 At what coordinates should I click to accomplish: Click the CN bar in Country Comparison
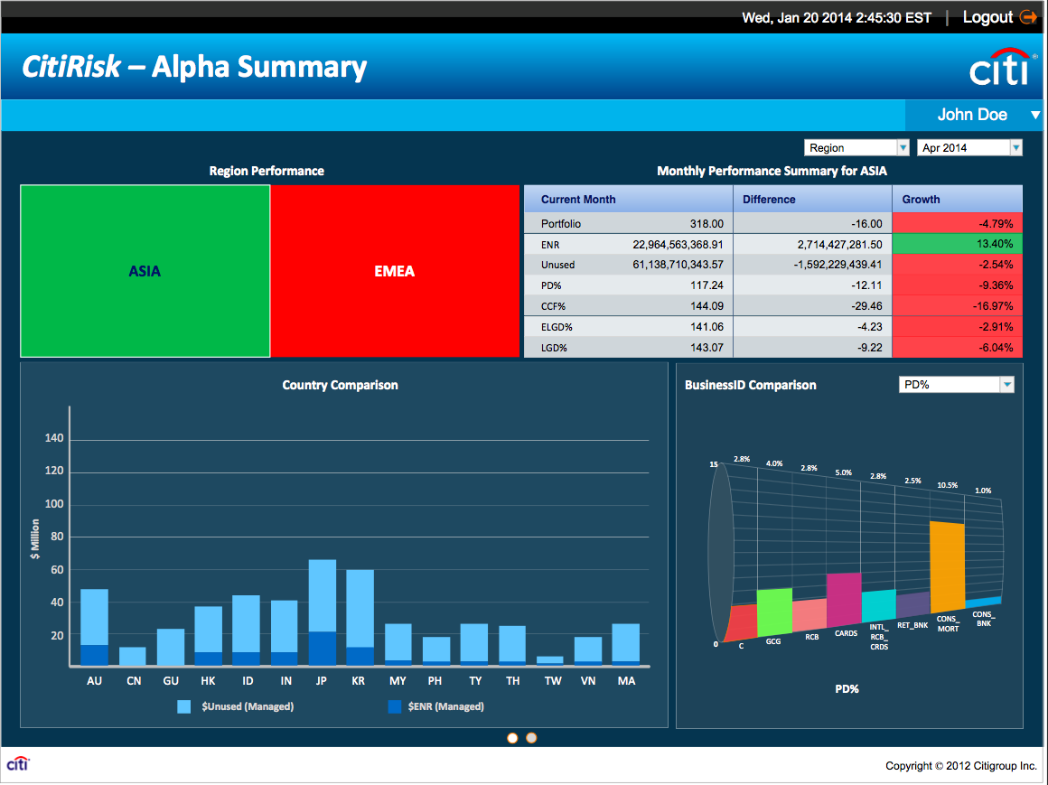tap(132, 656)
